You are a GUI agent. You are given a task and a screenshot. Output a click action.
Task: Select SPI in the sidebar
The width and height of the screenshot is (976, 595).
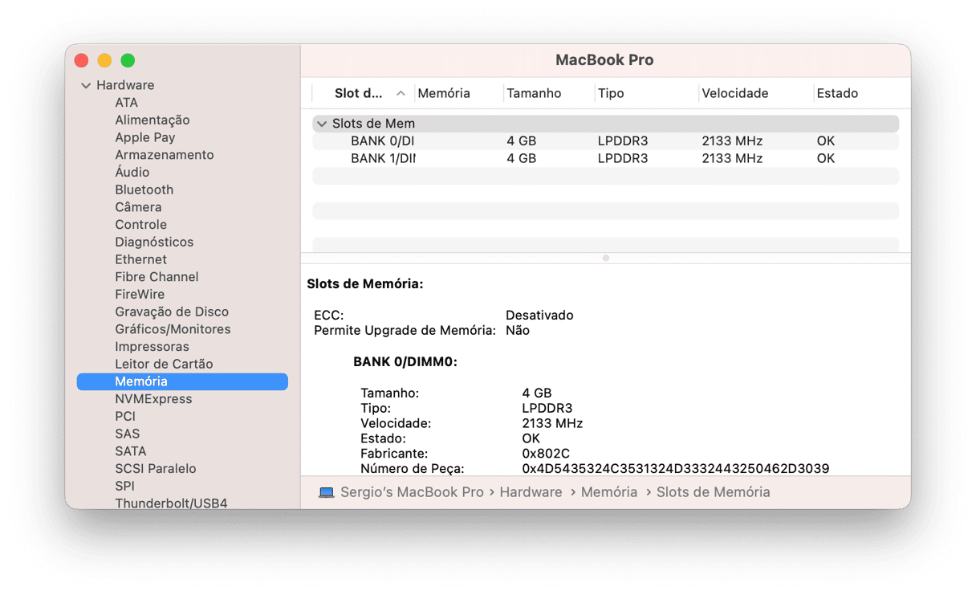point(124,486)
